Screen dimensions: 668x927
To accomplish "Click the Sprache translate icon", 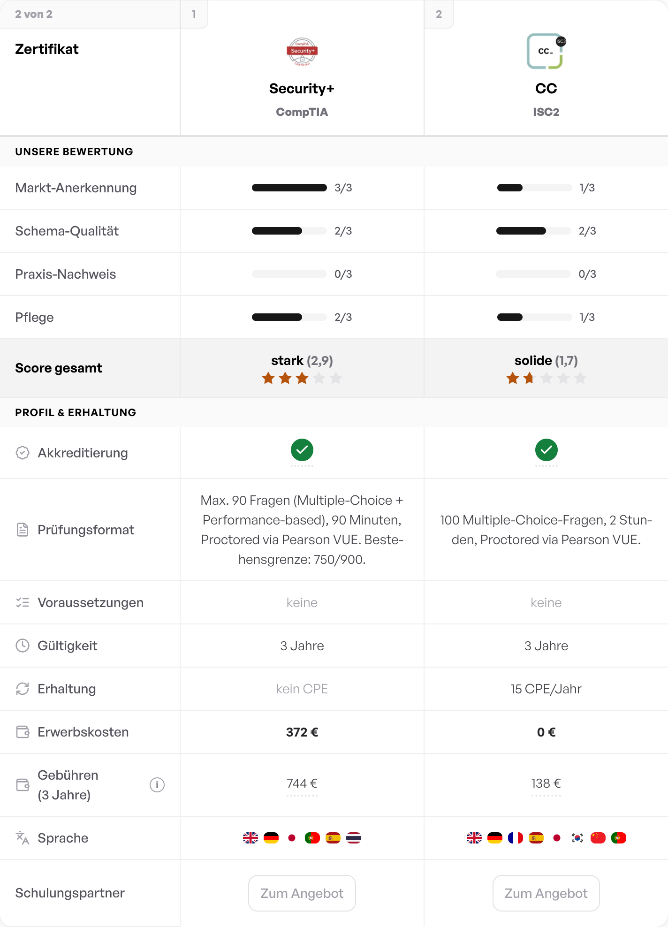I will point(23,838).
